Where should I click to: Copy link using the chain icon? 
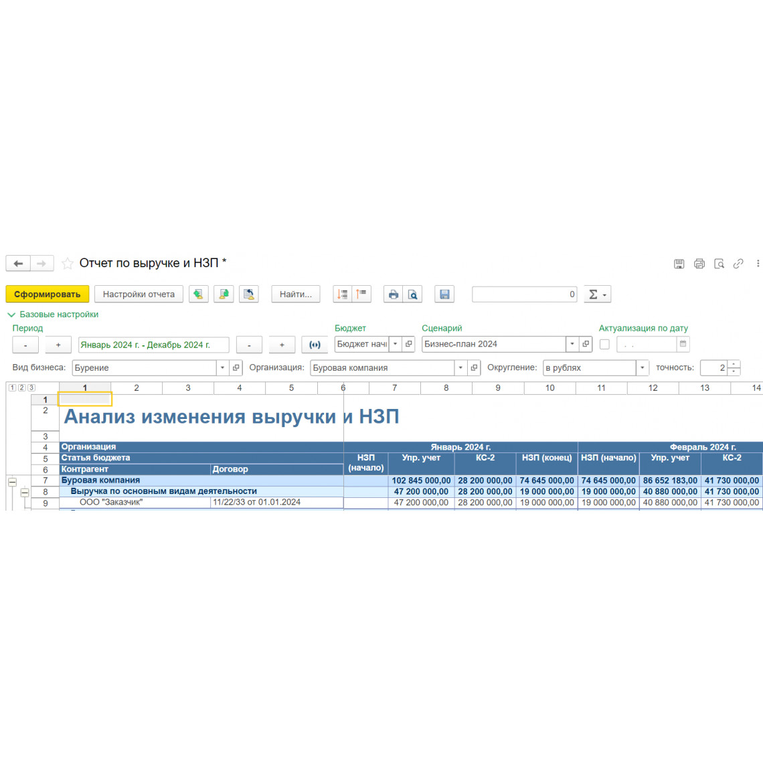(738, 264)
